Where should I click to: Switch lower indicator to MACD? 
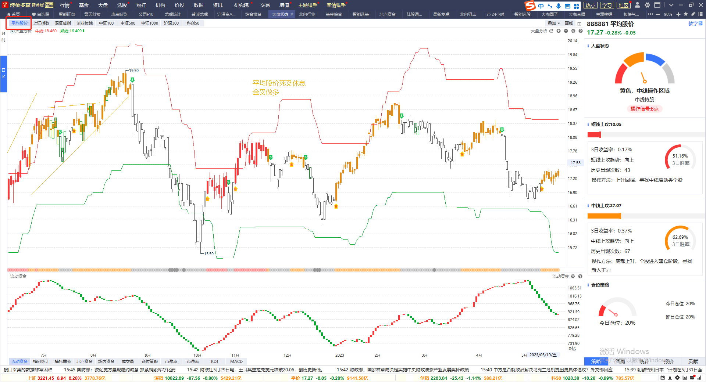pos(236,361)
